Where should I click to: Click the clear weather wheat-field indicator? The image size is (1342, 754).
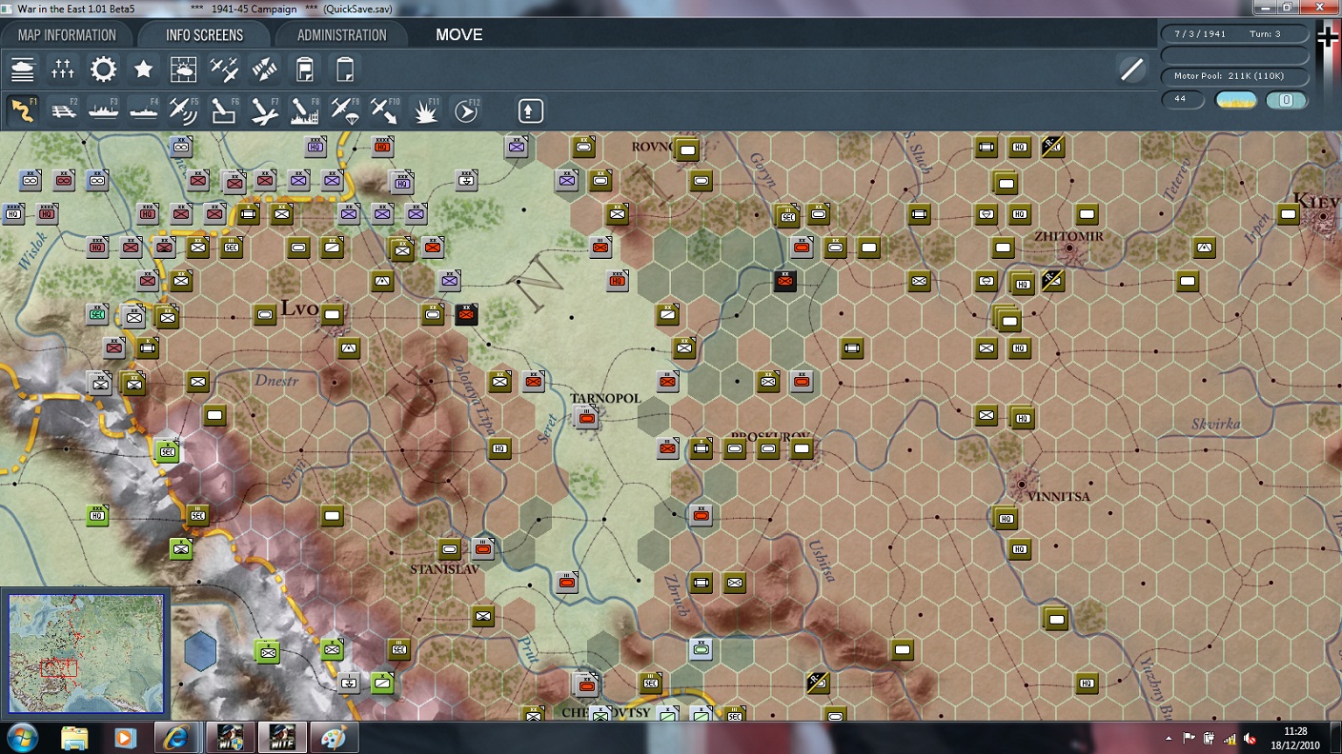click(1236, 100)
